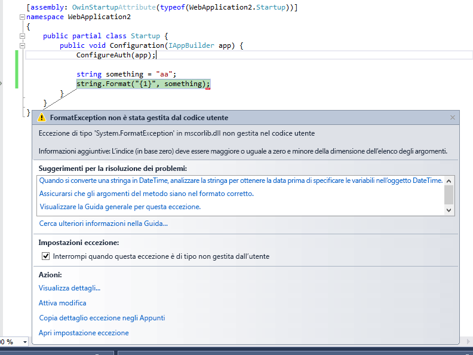
Task: Open 'Visualizza la Guida generale' tip
Action: (x=119, y=207)
